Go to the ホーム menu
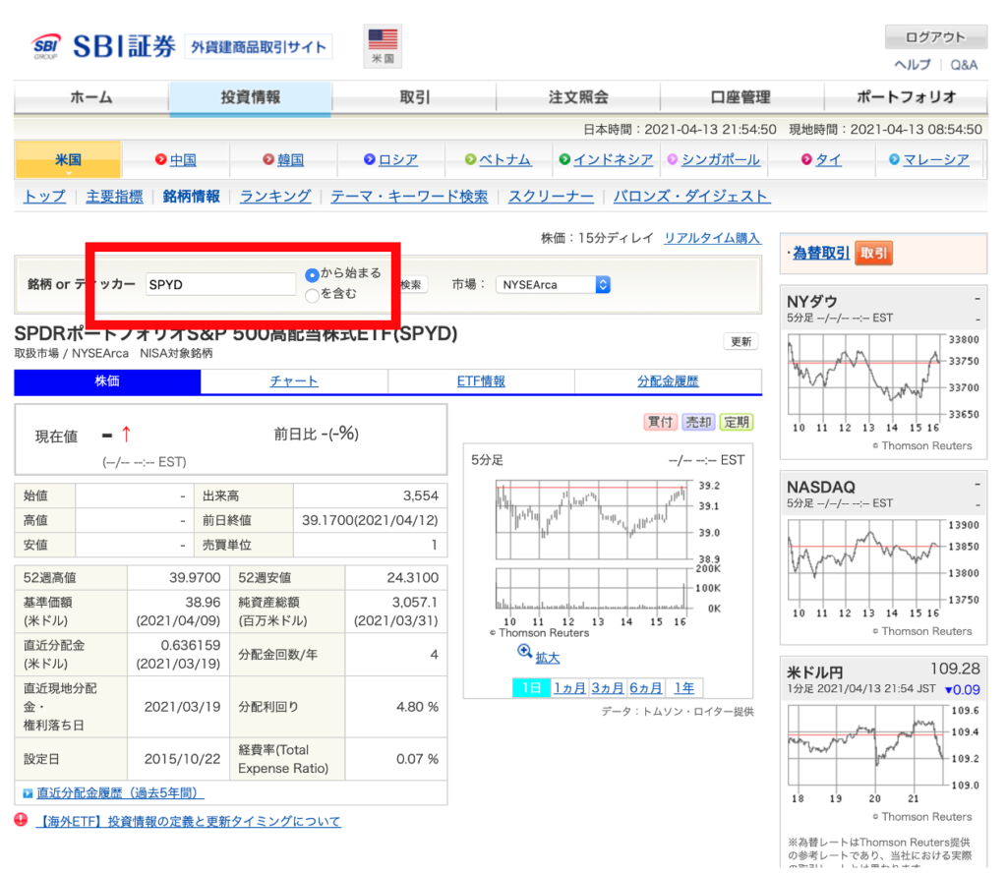The width and height of the screenshot is (1007, 874). click(x=91, y=97)
